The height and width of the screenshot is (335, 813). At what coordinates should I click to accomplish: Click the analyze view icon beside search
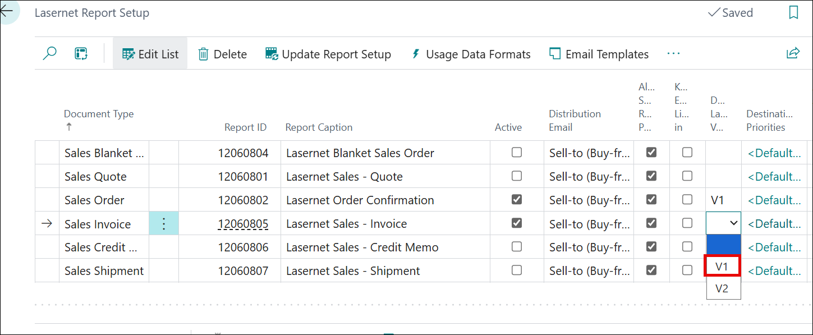click(81, 54)
